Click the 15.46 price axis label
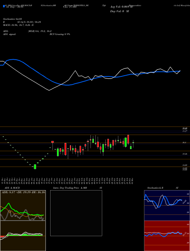 185,154
